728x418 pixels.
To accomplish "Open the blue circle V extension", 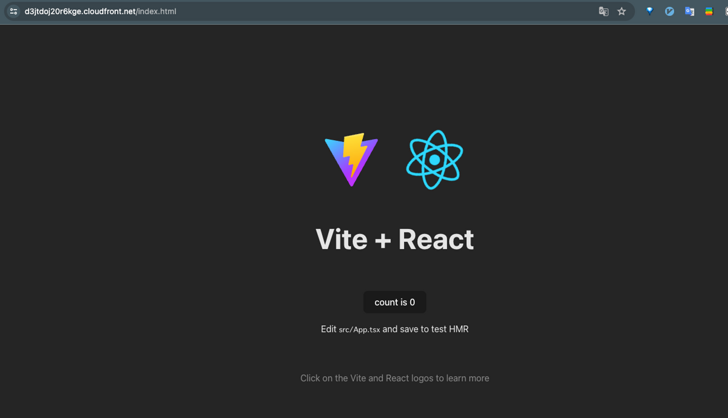I will tap(670, 11).
